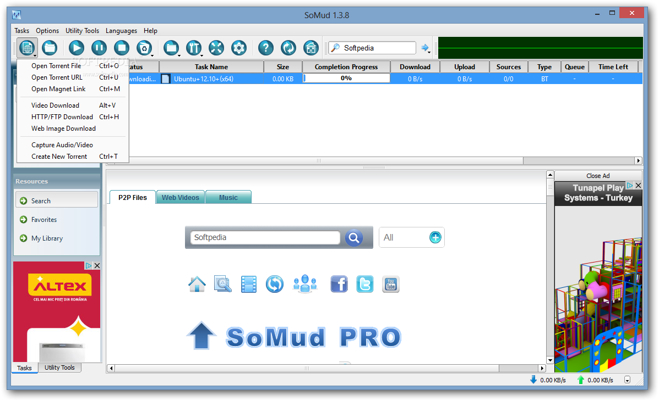Image resolution: width=659 pixels, height=401 pixels.
Task: Start task with the Play toolbar button
Action: tap(77, 48)
